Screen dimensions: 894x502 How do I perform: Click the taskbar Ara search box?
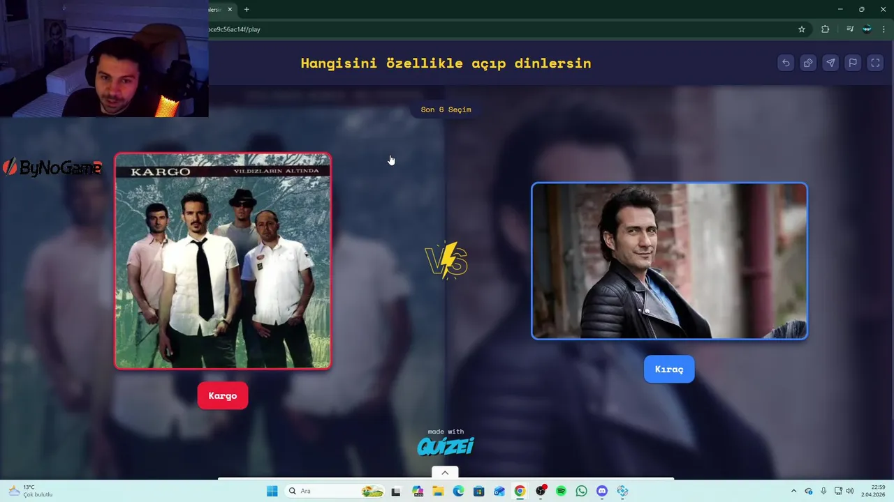[335, 491]
